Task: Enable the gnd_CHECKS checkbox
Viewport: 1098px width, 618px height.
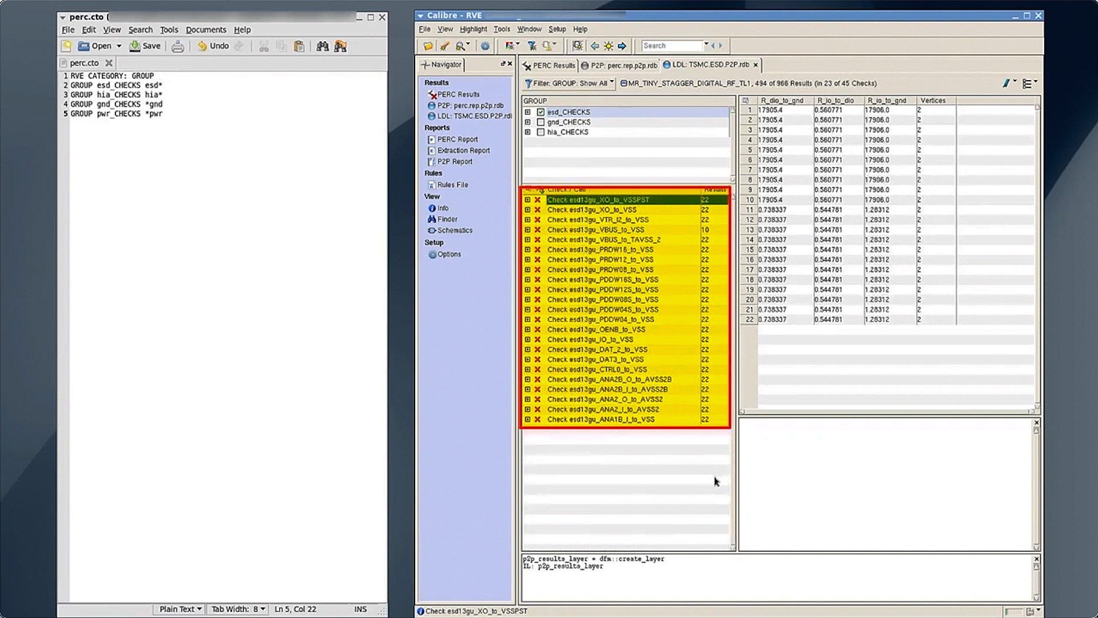Action: 540,122
